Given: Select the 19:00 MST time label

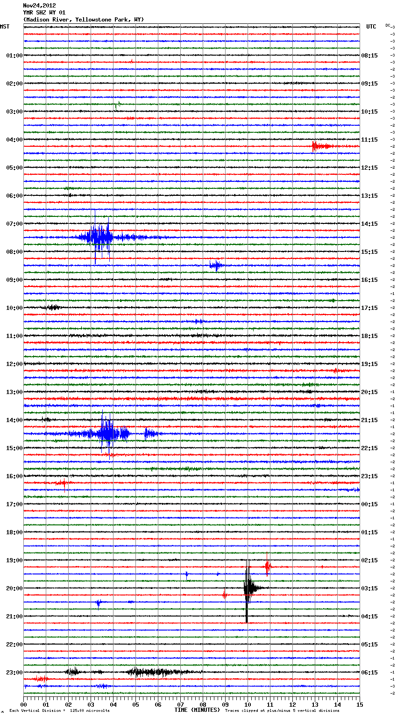Looking at the screenshot, I should (x=14, y=560).
